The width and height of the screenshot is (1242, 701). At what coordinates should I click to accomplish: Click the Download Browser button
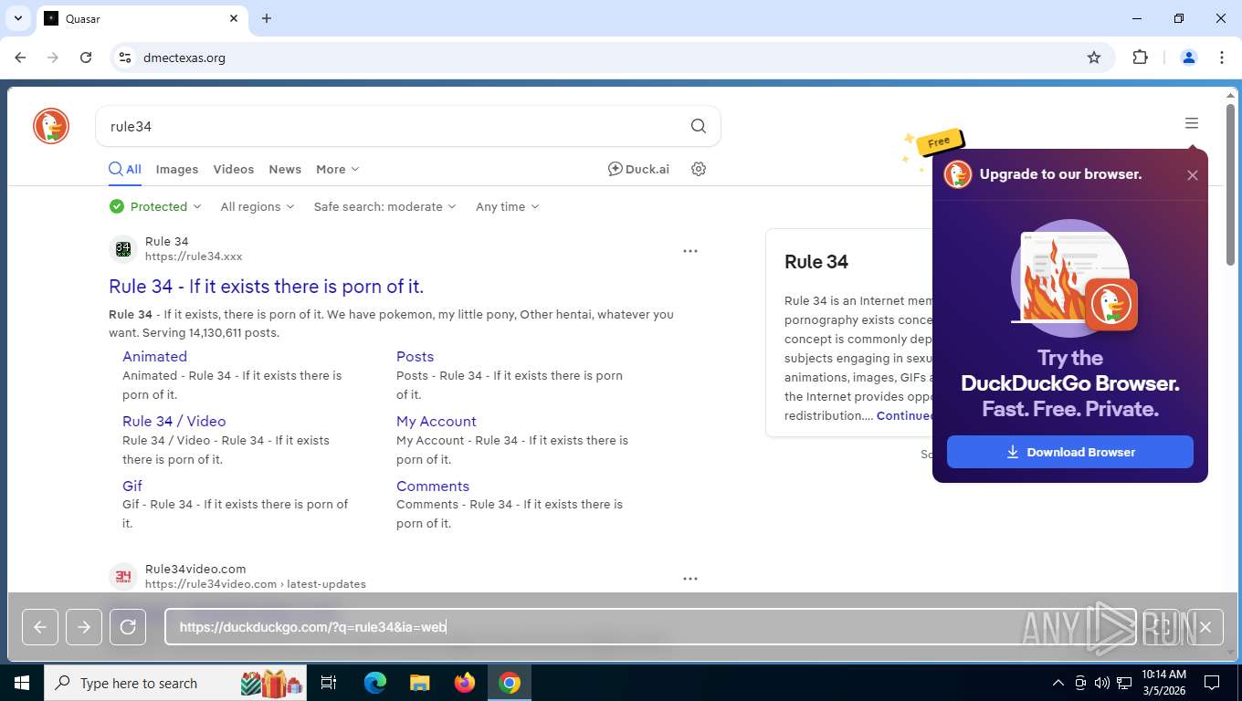pos(1070,452)
